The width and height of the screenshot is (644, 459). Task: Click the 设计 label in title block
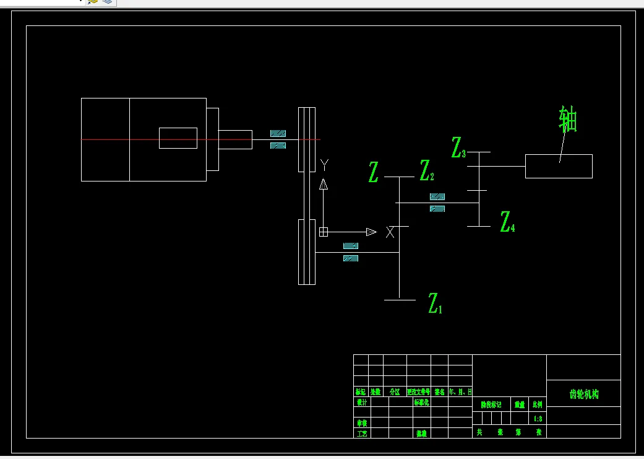tap(362, 402)
